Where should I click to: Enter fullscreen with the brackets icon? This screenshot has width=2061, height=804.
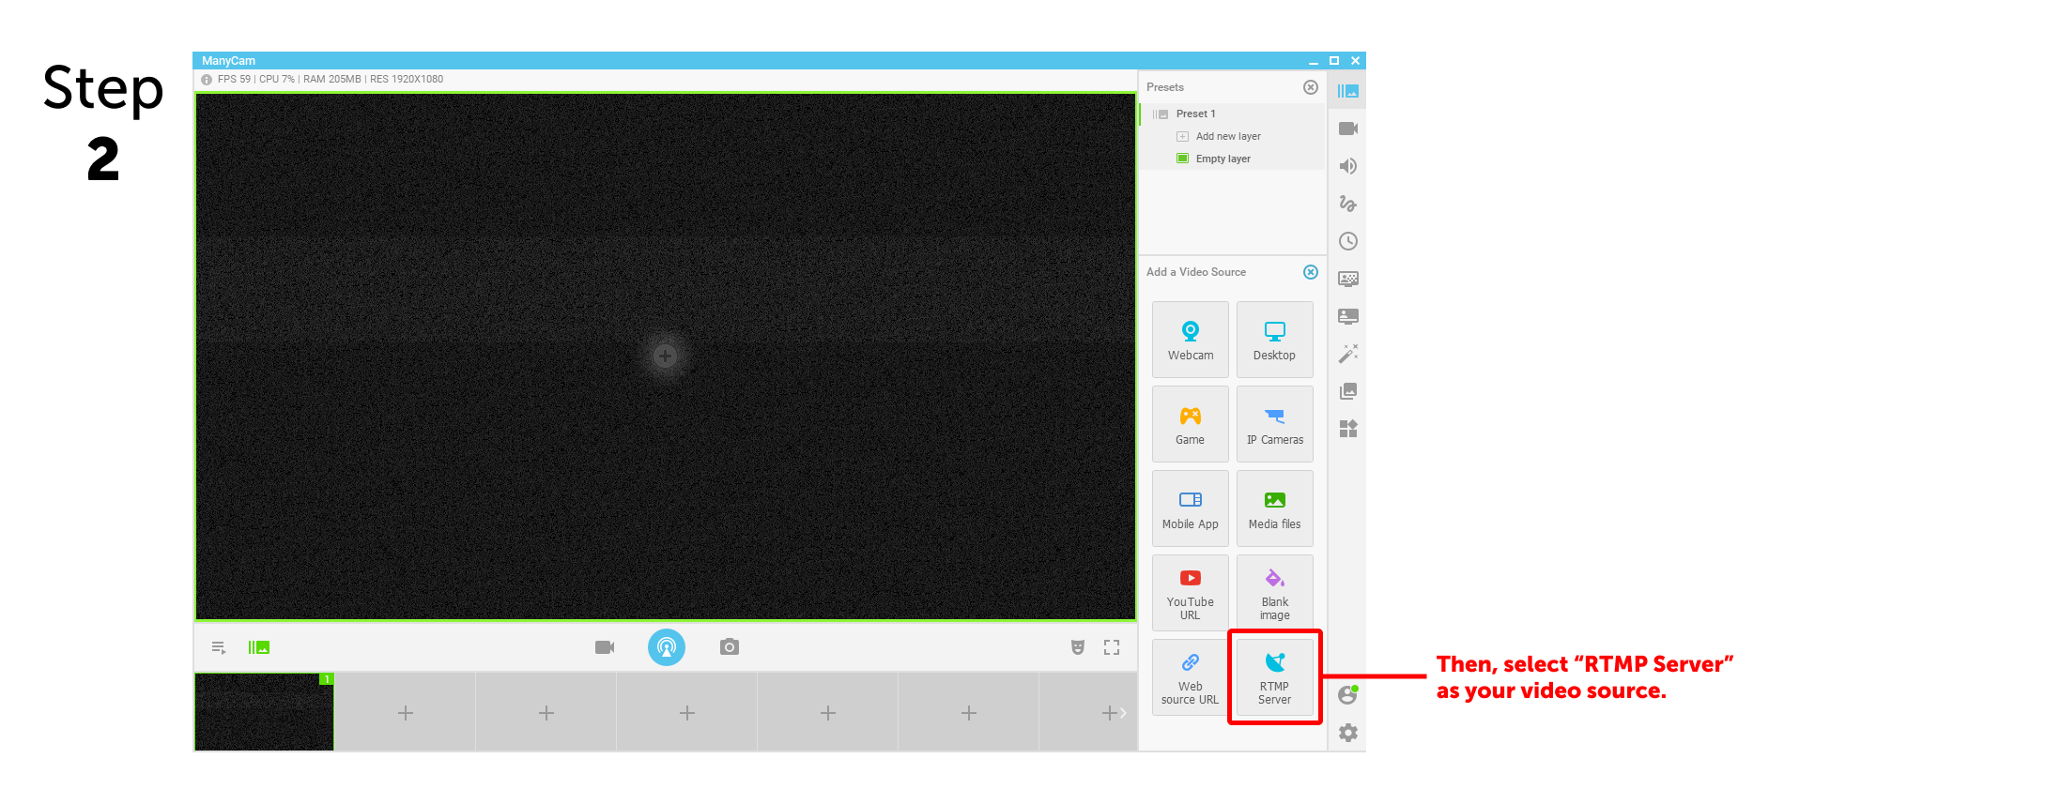point(1112,647)
